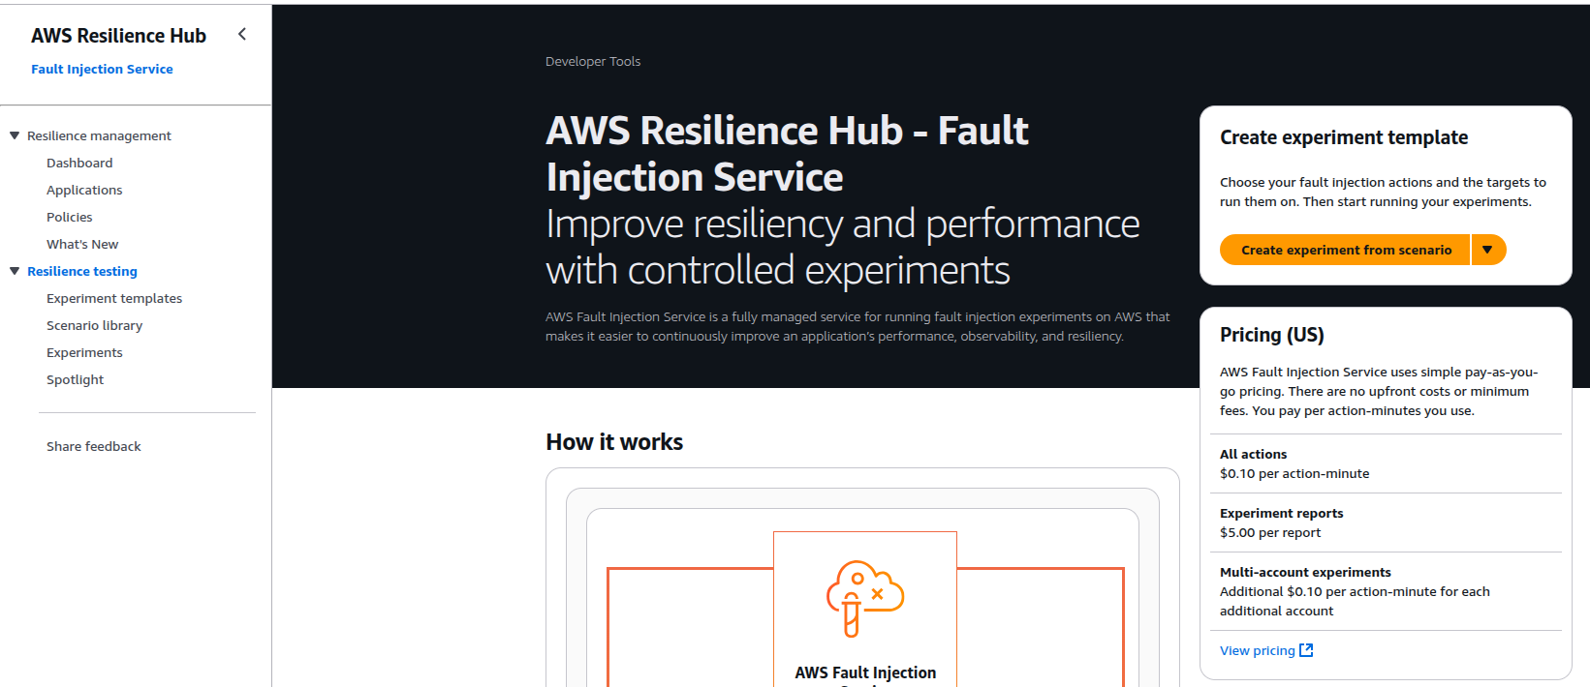Click the Fault Injection Service link
The image size is (1590, 687).
click(x=102, y=69)
